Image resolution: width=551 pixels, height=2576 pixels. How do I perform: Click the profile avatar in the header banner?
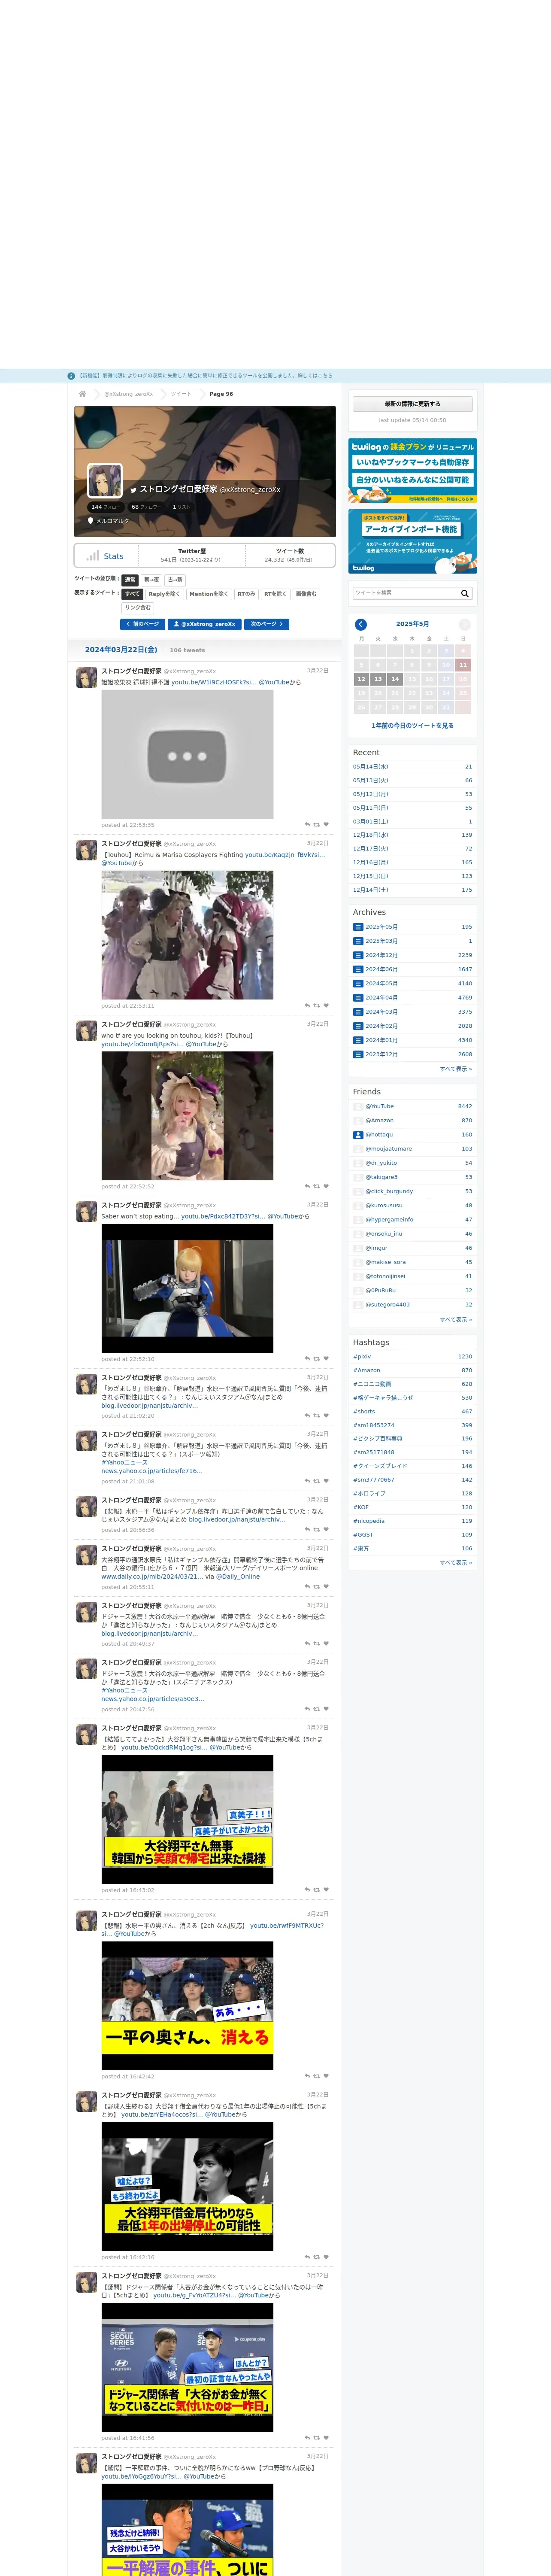coord(105,481)
